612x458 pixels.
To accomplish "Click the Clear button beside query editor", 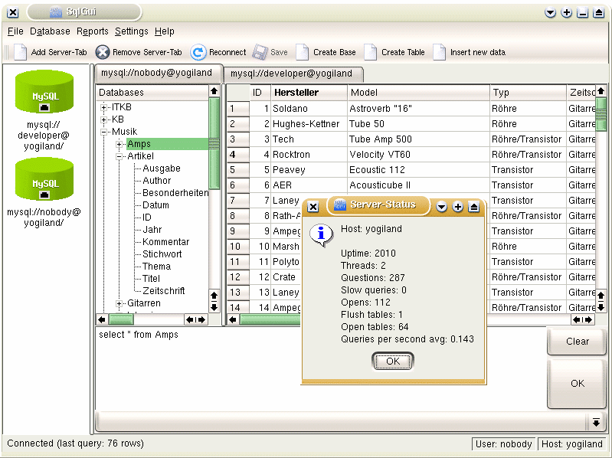I will (x=577, y=342).
